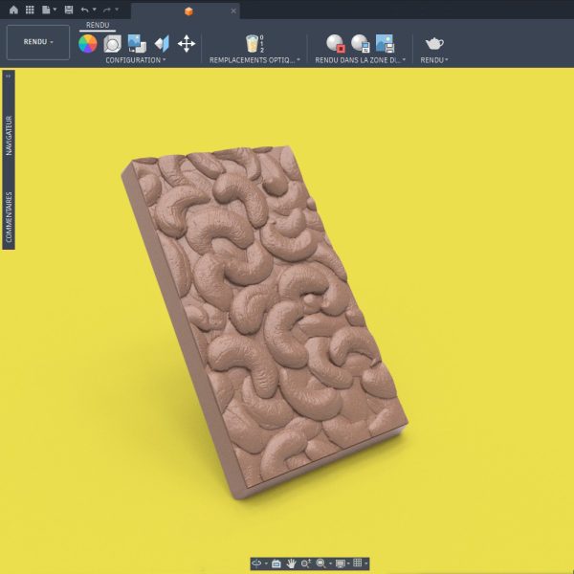
Task: Open the Texture Map Controls icon
Action: tap(162, 44)
